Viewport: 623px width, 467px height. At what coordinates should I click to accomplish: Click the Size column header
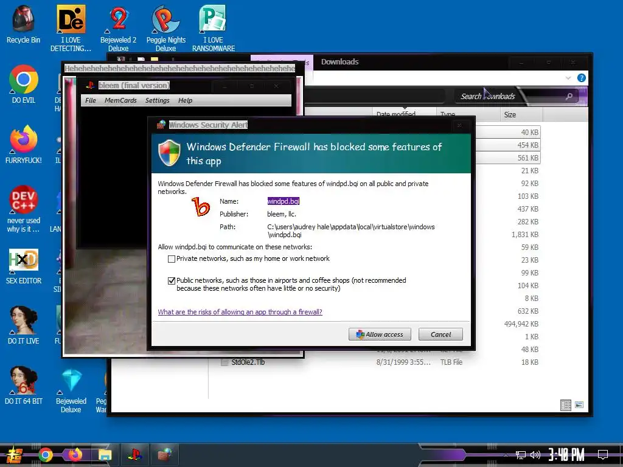point(521,114)
